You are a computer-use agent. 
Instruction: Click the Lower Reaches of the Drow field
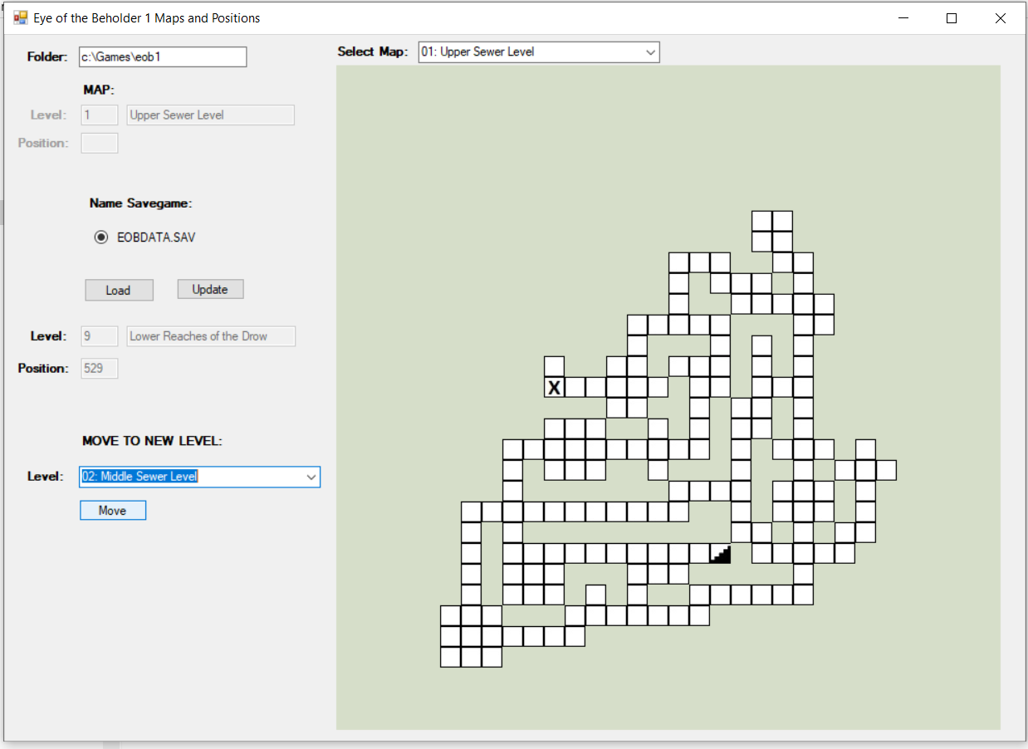point(211,336)
